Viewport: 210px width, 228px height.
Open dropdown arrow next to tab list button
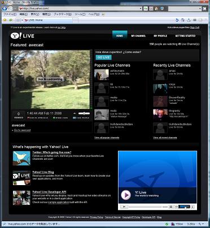pos(23,20)
